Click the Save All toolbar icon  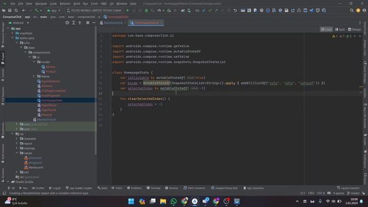10,10
